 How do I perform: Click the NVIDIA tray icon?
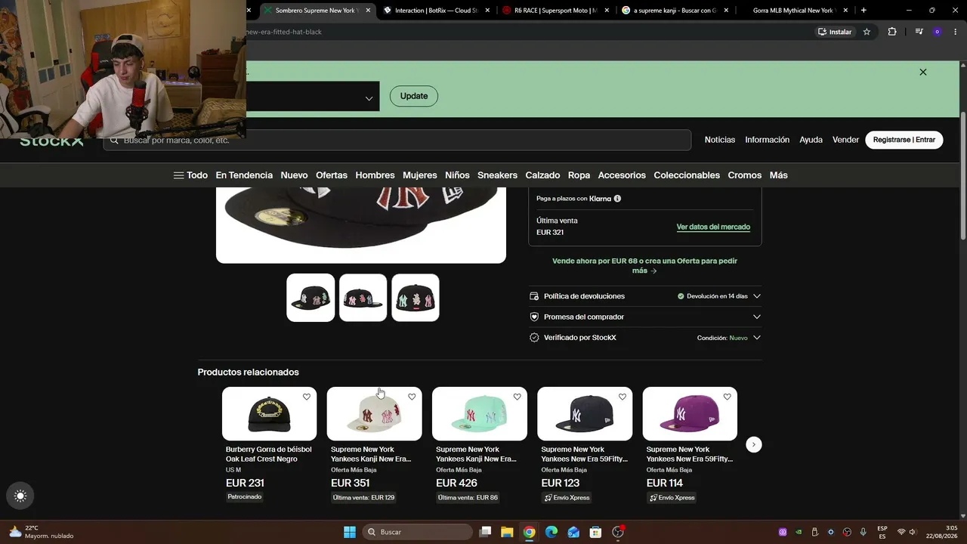pos(799,532)
